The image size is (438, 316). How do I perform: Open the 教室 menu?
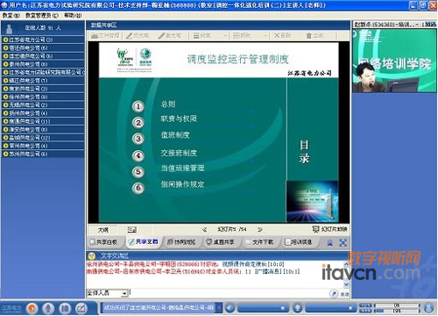[11, 15]
